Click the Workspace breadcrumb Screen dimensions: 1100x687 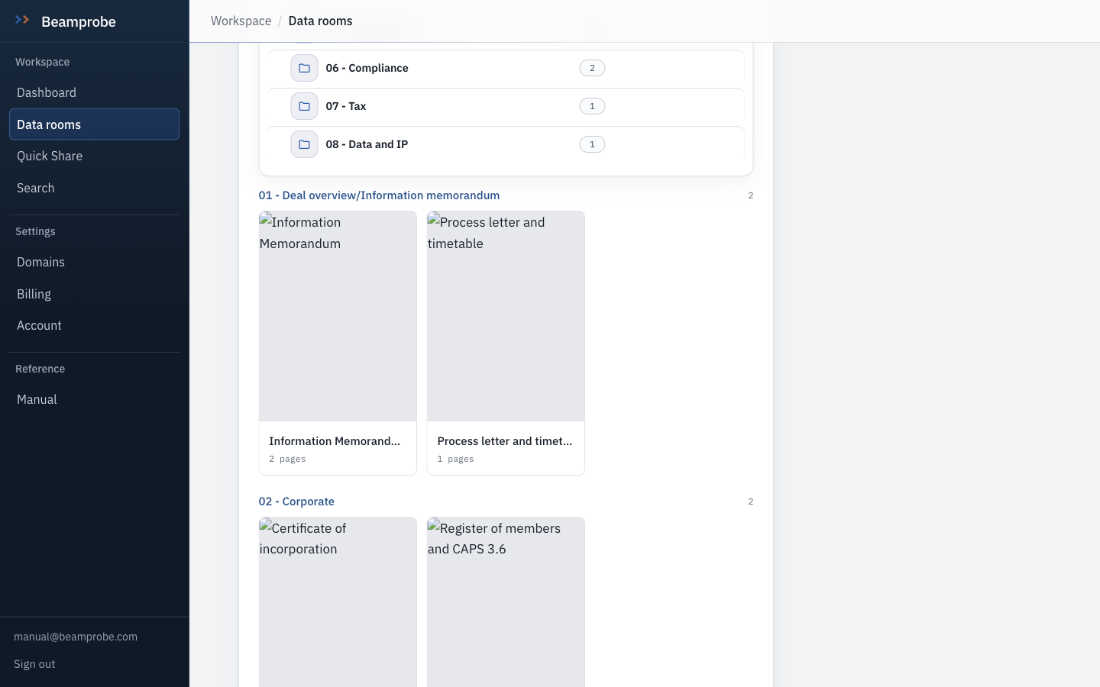[241, 21]
